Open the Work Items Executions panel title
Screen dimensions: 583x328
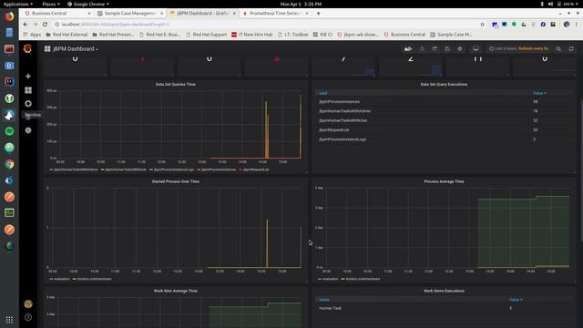pos(444,291)
